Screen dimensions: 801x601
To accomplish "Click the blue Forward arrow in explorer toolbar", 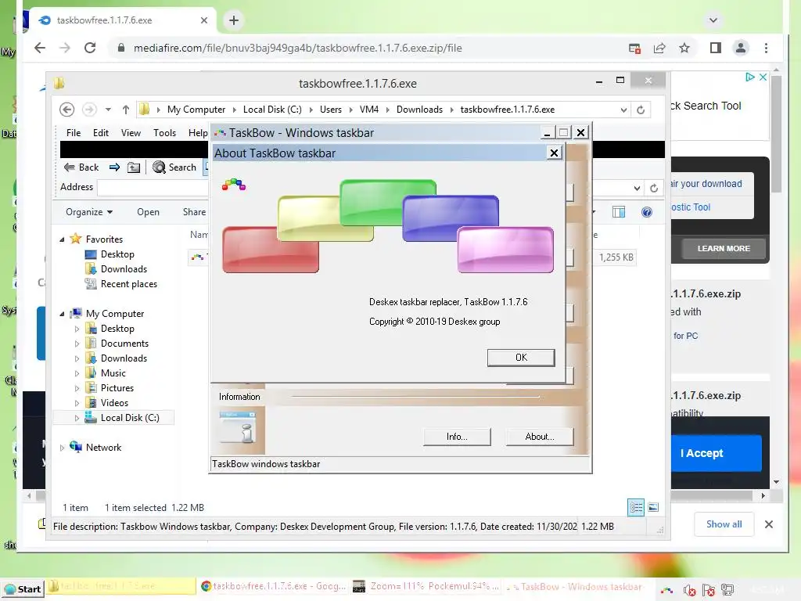I will click(x=114, y=167).
